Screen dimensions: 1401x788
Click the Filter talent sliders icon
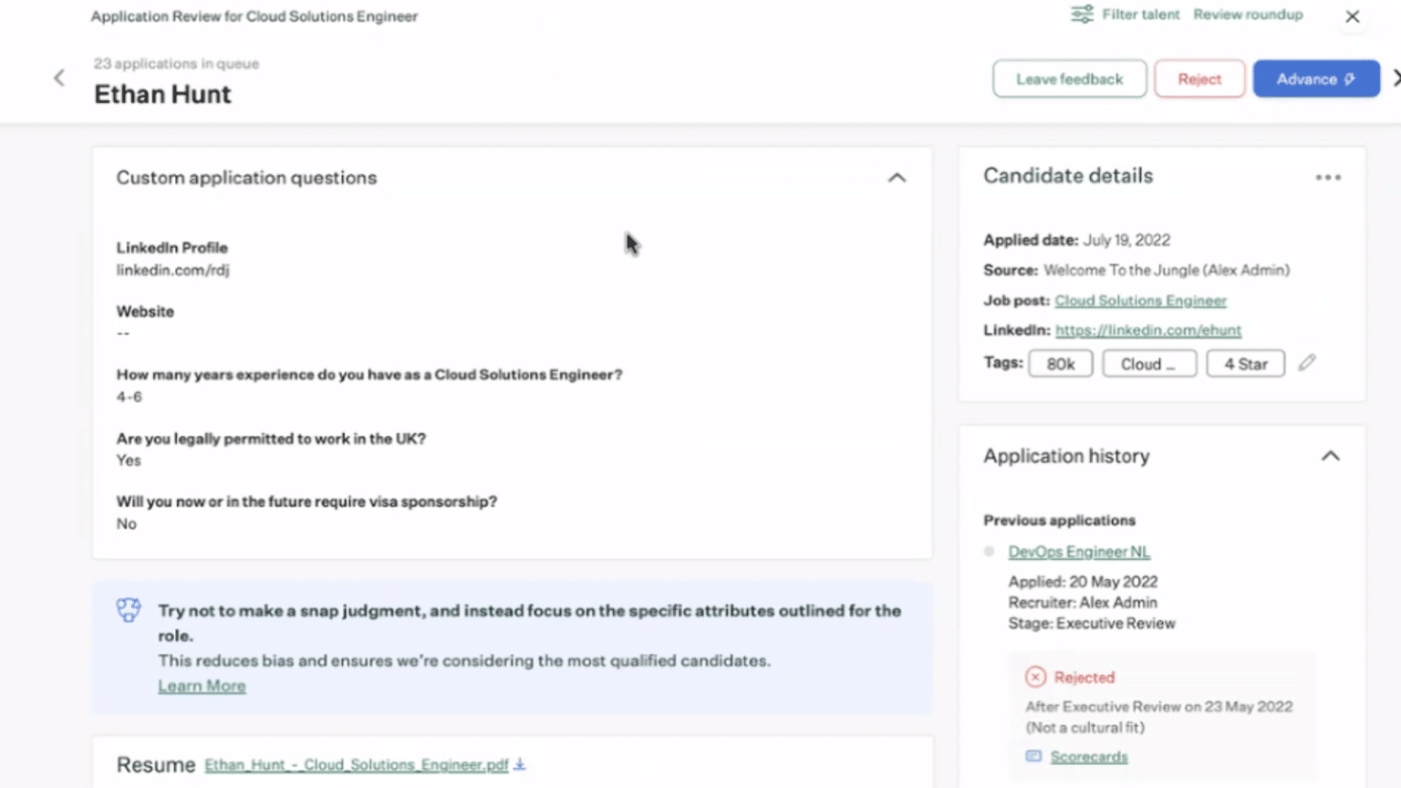point(1082,15)
